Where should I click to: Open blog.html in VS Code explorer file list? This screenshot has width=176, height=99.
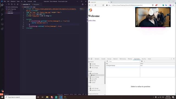pyautogui.click(x=10, y=11)
